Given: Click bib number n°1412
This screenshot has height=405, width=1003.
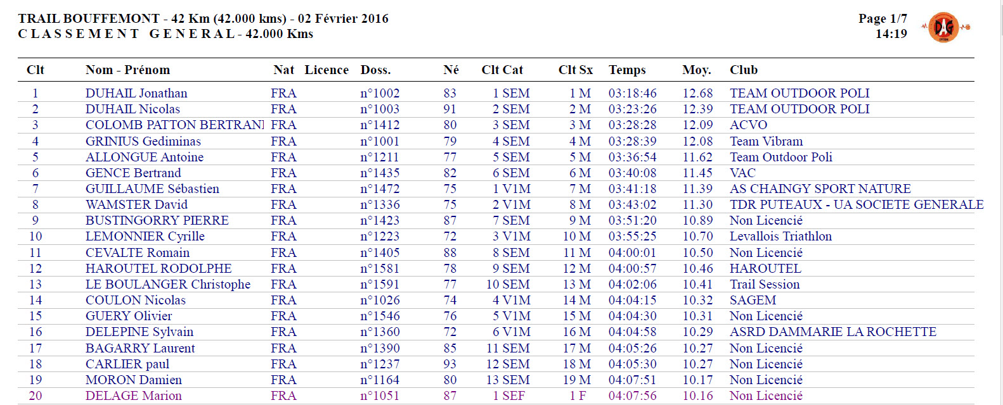Looking at the screenshot, I should click(380, 125).
